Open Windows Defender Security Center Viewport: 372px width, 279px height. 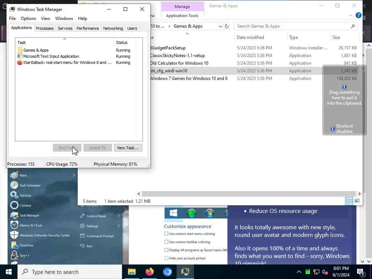click(x=45, y=235)
